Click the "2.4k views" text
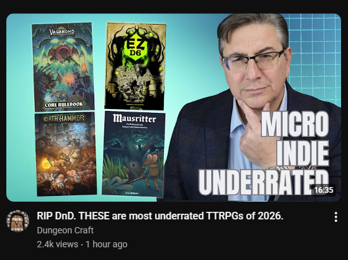Viewport: 348px width, 260px height. pyautogui.click(x=58, y=244)
